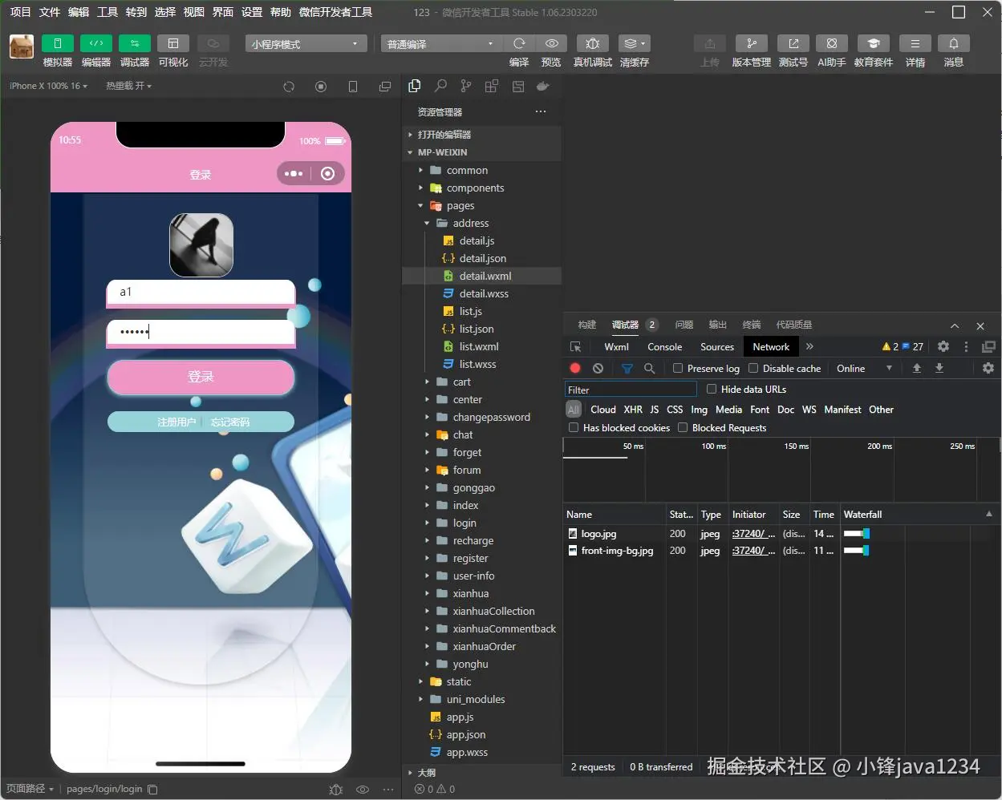1002x800 pixels.
Task: Toggle the 模拟器 simulator button
Action: point(57,43)
